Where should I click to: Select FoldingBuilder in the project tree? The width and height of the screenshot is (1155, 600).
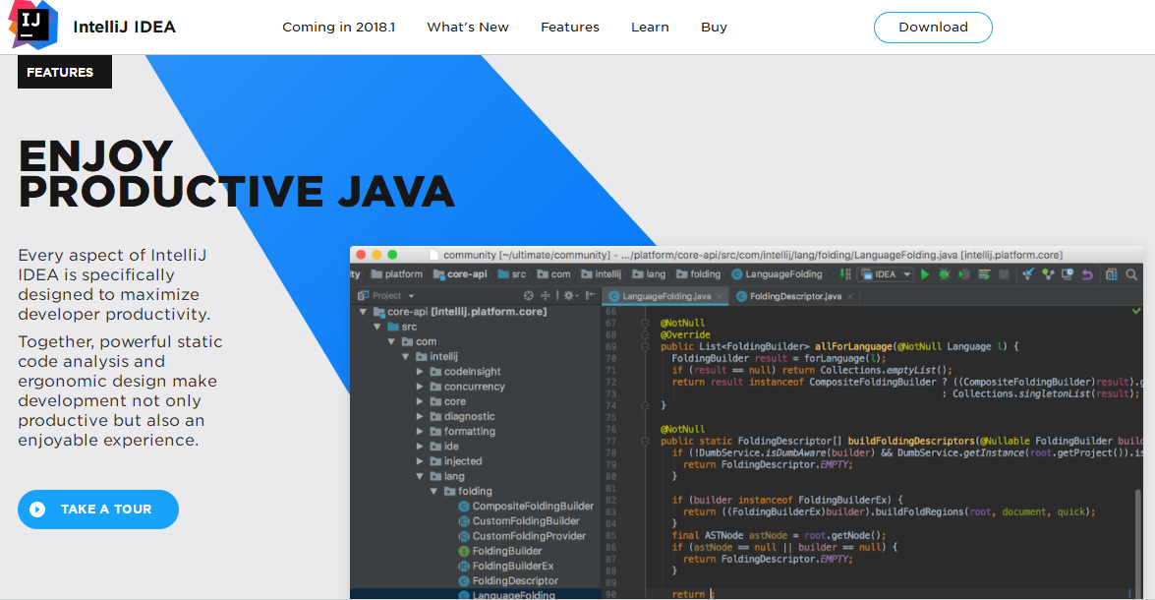tap(500, 551)
